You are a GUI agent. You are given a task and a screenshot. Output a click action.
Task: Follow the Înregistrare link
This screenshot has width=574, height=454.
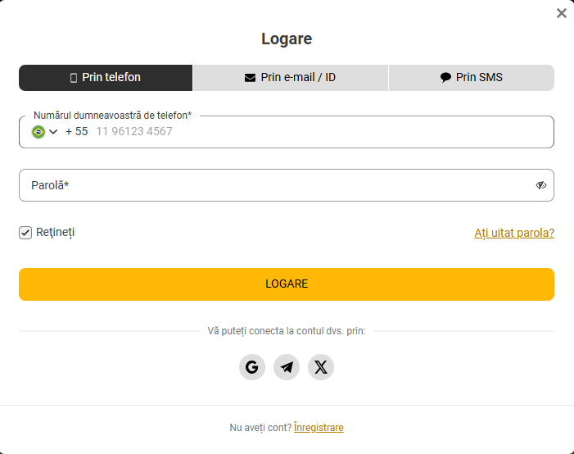[x=319, y=428]
